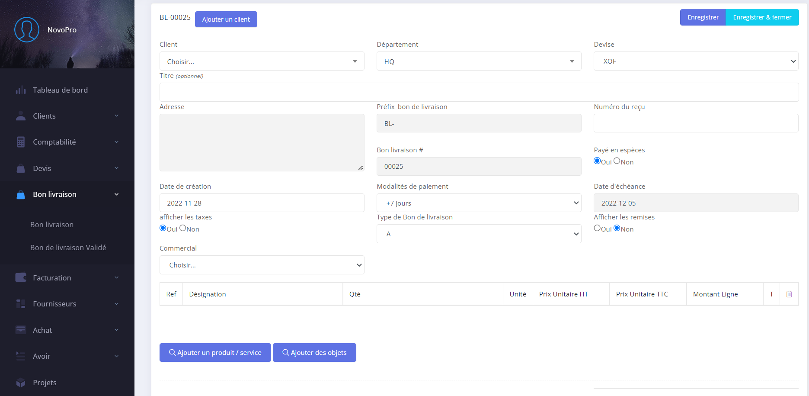809x396 pixels.
Task: Click the Comptabilité calculator icon
Action: (x=21, y=142)
